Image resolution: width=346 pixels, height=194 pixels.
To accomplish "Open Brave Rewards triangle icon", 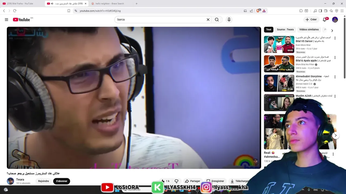I will click(x=264, y=11).
